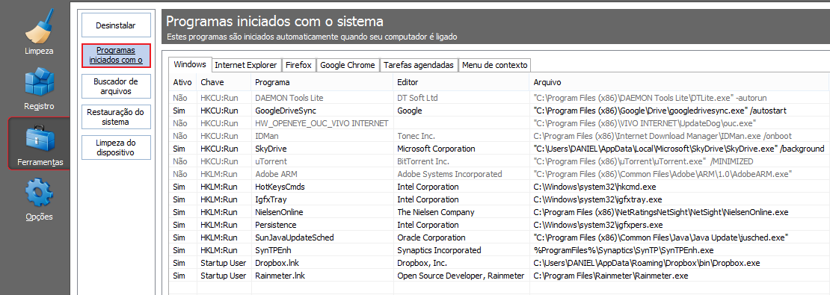Switch to the Firefox tab
830x295 pixels.
pos(298,65)
